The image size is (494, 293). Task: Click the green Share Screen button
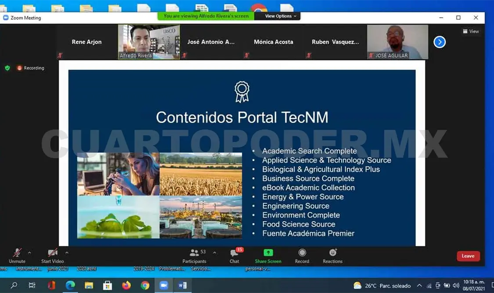[268, 256]
